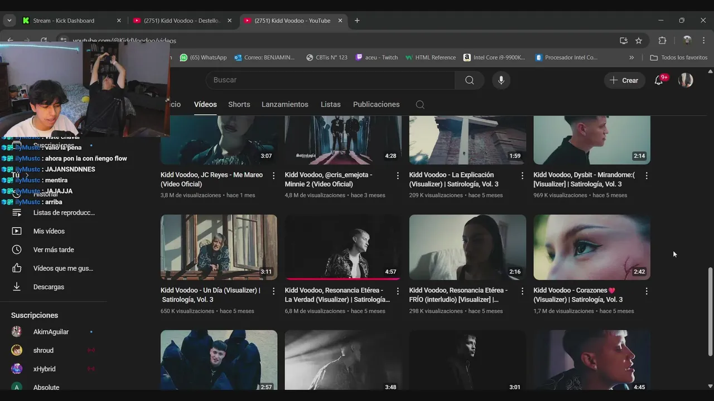Image resolution: width=714 pixels, height=401 pixels.
Task: Select the Lanzamientos channel tab
Action: pyautogui.click(x=285, y=105)
